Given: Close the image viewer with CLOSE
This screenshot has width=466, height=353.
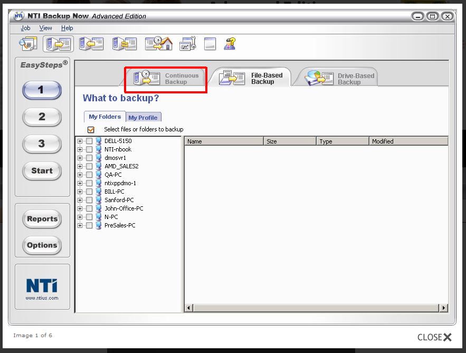Looking at the screenshot, I should 434,337.
